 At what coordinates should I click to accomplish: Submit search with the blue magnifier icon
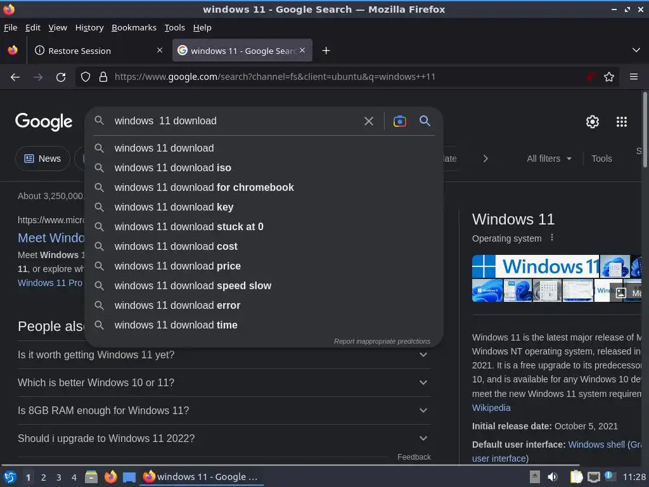click(425, 120)
